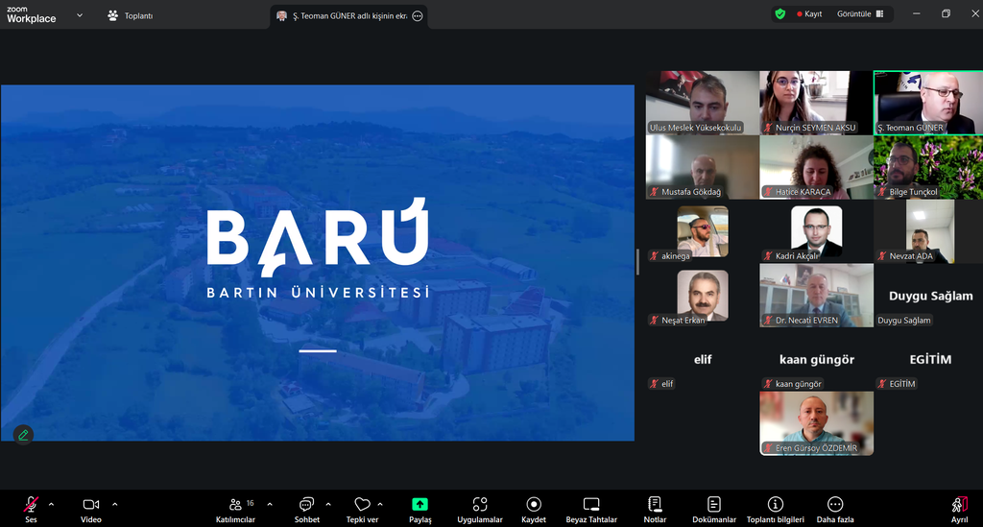Image resolution: width=983 pixels, height=527 pixels.
Task: Open Beyaz Tahtalar whiteboards
Action: 591,507
